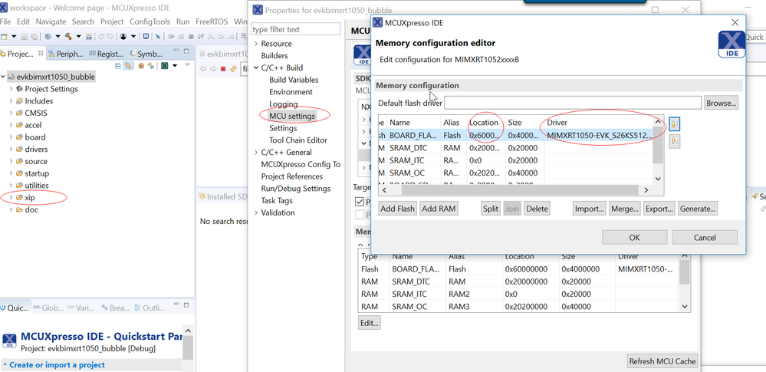
Task: Select Tool Chain Editor in Properties tree
Action: coord(298,140)
